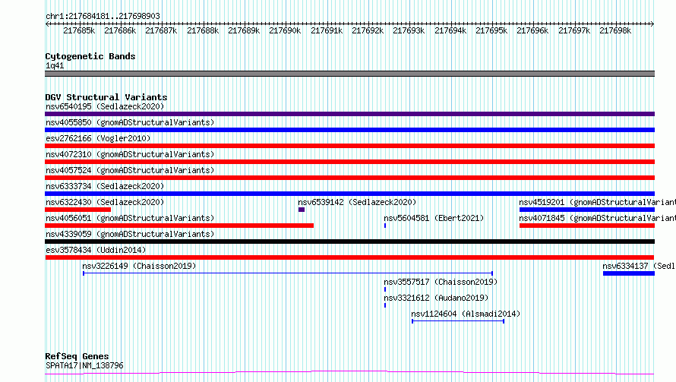
Task: Select the tiny blue nsv5604581 marker
Action: tap(385, 226)
